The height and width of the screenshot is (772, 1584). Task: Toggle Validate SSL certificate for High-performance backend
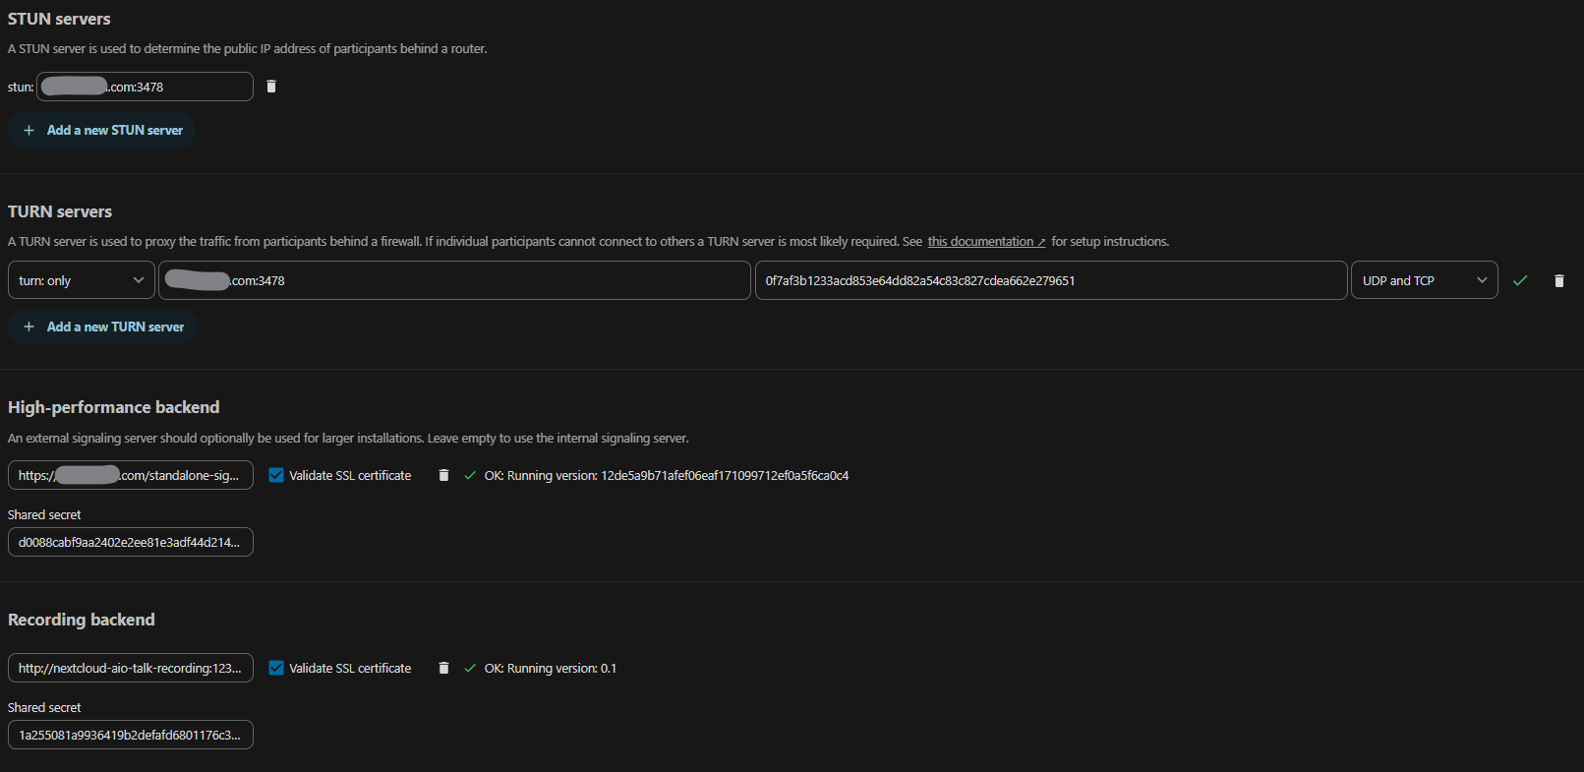276,476
